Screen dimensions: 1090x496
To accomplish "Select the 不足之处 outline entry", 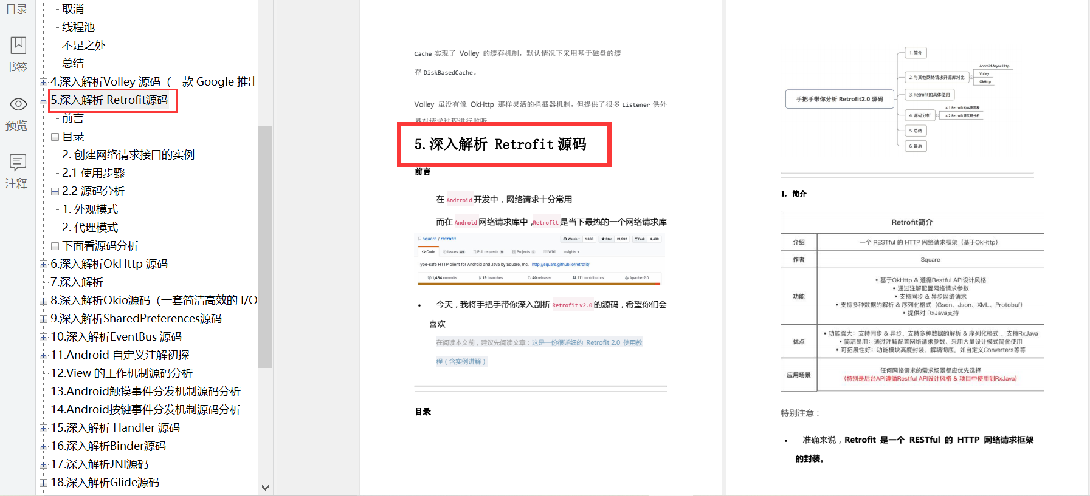I will point(84,45).
